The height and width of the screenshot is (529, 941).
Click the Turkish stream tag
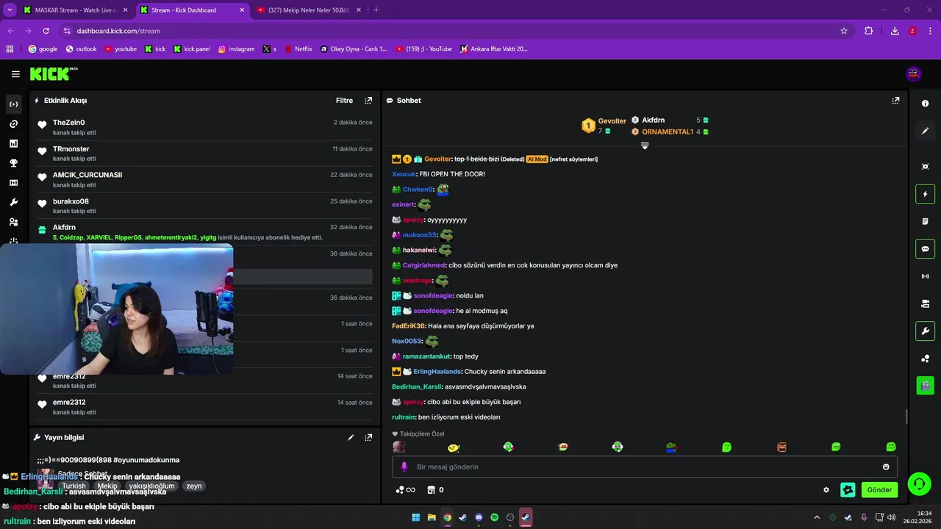click(74, 486)
